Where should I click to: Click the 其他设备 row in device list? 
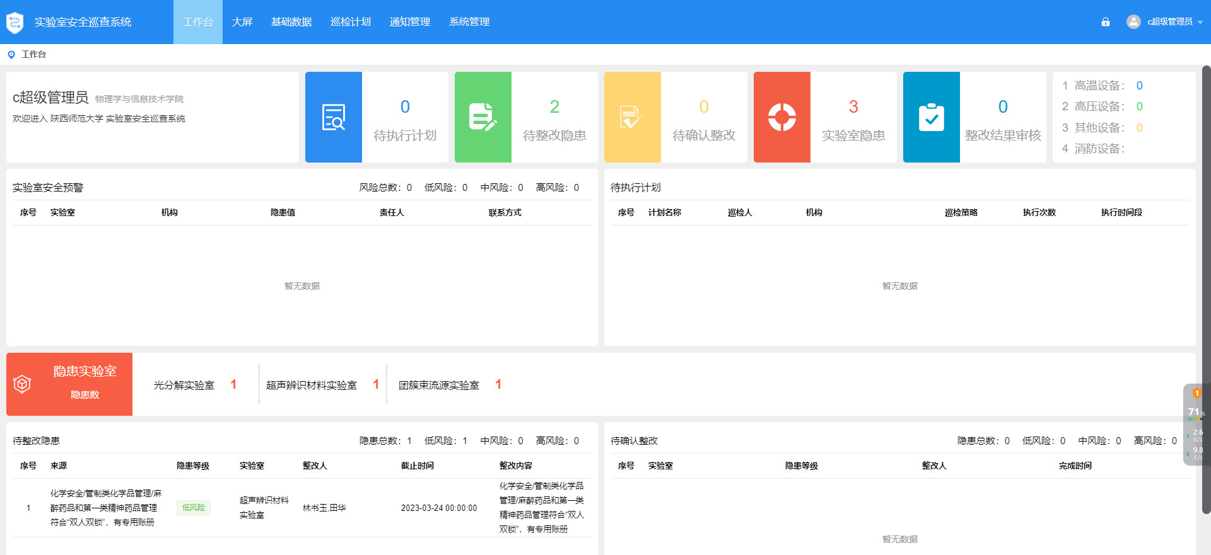pyautogui.click(x=1103, y=128)
